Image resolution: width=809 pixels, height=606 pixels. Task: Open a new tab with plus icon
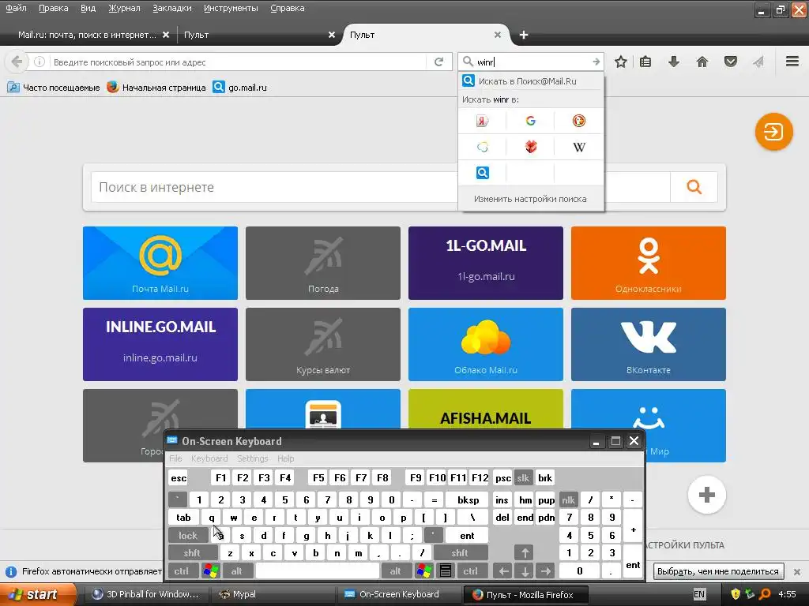(x=524, y=35)
